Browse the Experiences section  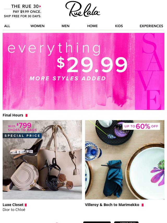coord(151,26)
